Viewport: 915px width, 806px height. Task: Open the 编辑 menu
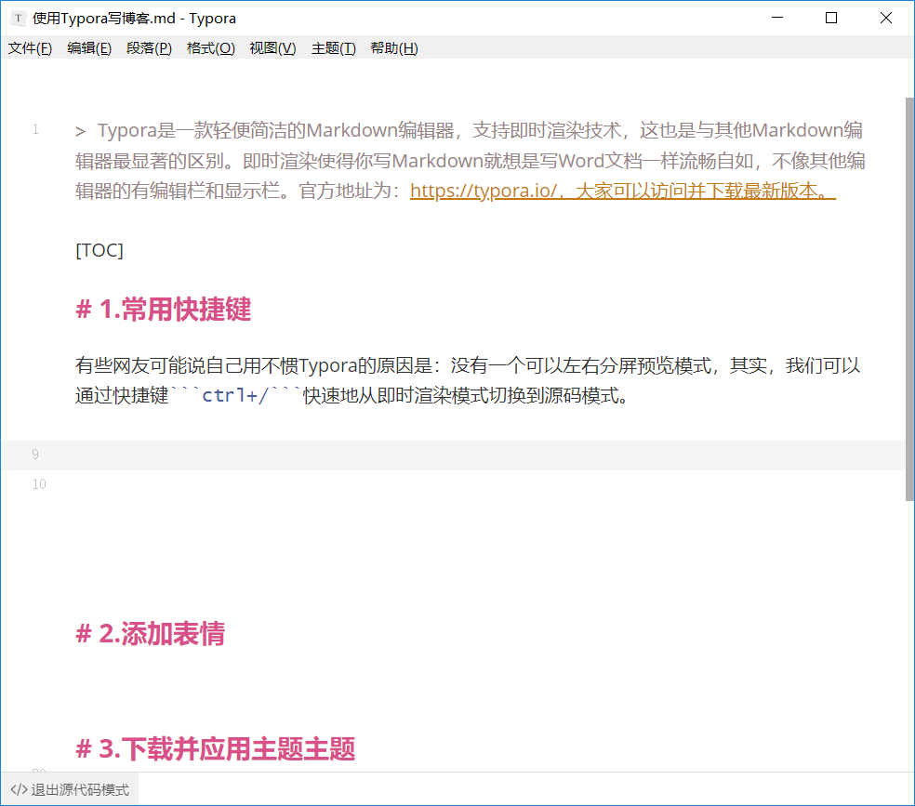click(x=89, y=48)
